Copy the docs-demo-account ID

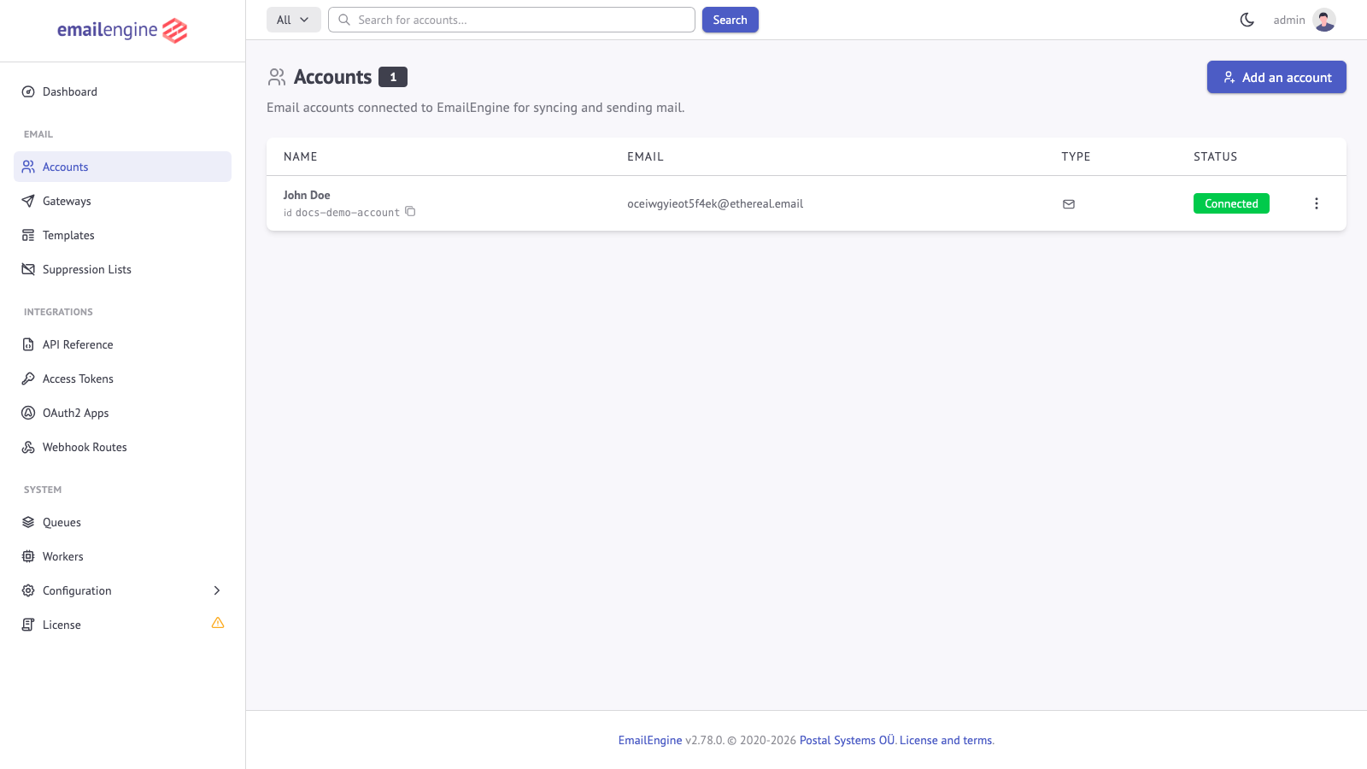pos(410,211)
